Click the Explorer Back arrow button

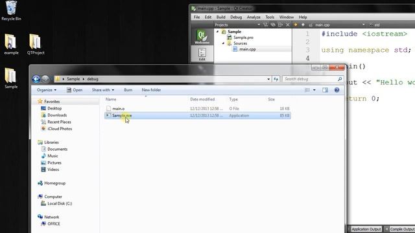pyautogui.click(x=36, y=79)
